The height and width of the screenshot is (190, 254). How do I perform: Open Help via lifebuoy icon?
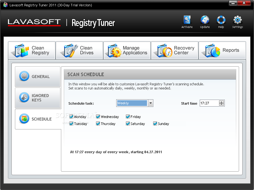click(221, 20)
